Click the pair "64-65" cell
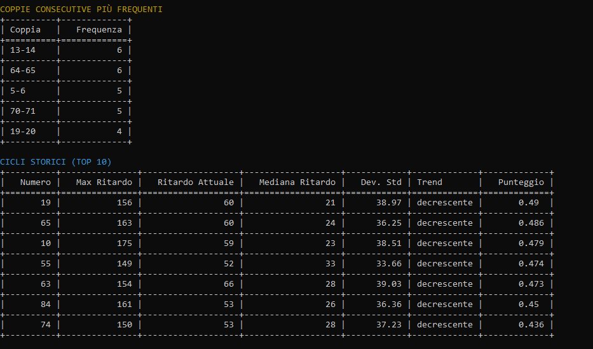The width and height of the screenshot is (593, 349). pos(23,71)
